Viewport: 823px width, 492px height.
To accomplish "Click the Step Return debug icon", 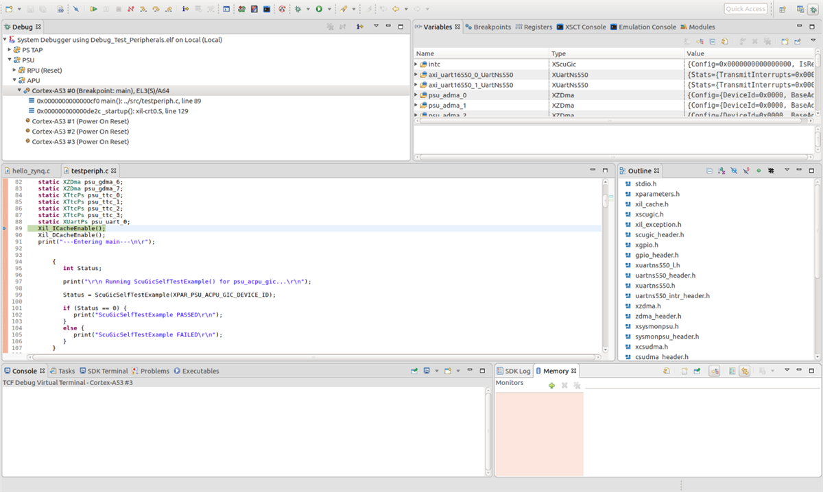I will 169,8.
